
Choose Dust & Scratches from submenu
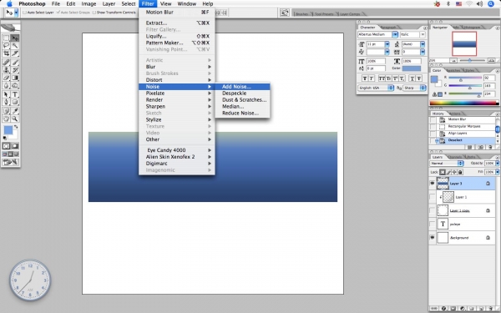[x=242, y=100]
